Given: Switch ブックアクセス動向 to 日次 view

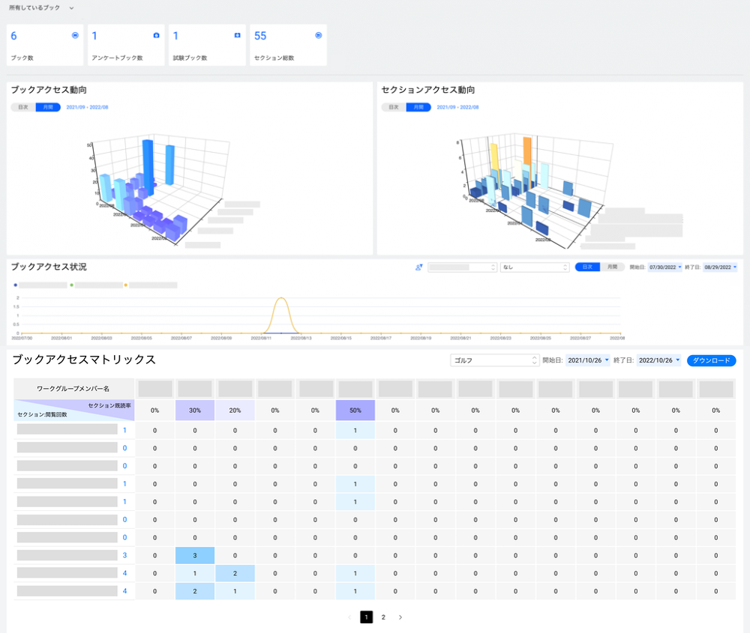Looking at the screenshot, I should tap(23, 107).
